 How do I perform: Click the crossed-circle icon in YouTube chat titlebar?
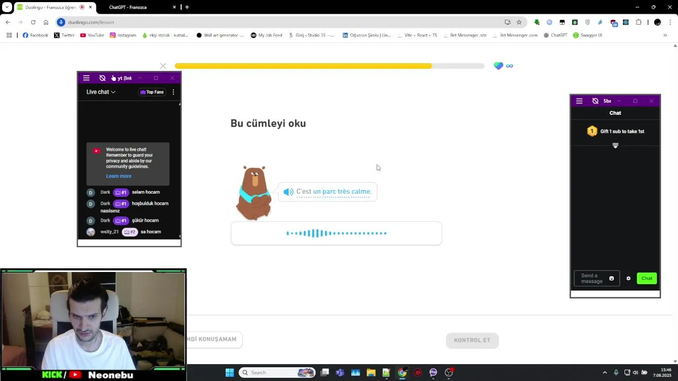(102, 78)
